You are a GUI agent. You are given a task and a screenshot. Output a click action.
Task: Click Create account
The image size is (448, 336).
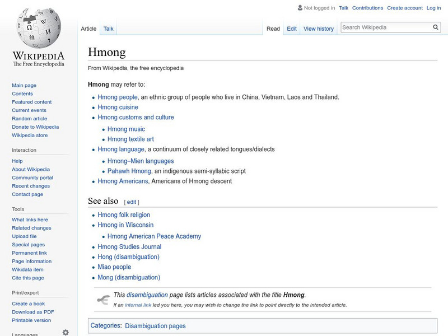[x=405, y=8]
